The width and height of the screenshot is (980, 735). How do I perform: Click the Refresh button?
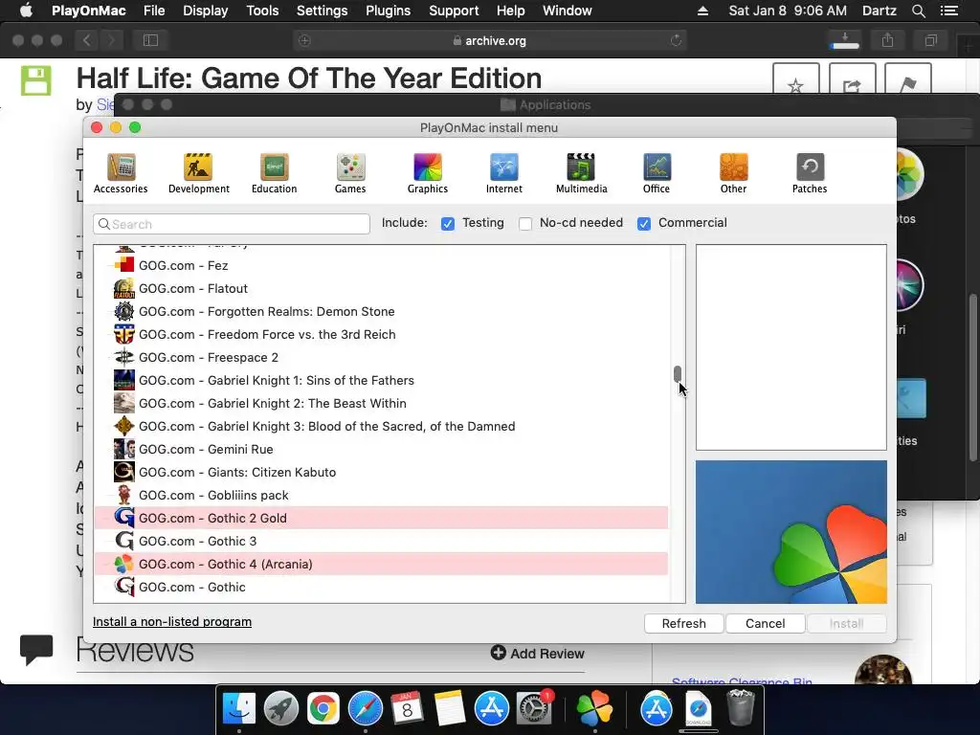pyautogui.click(x=683, y=623)
